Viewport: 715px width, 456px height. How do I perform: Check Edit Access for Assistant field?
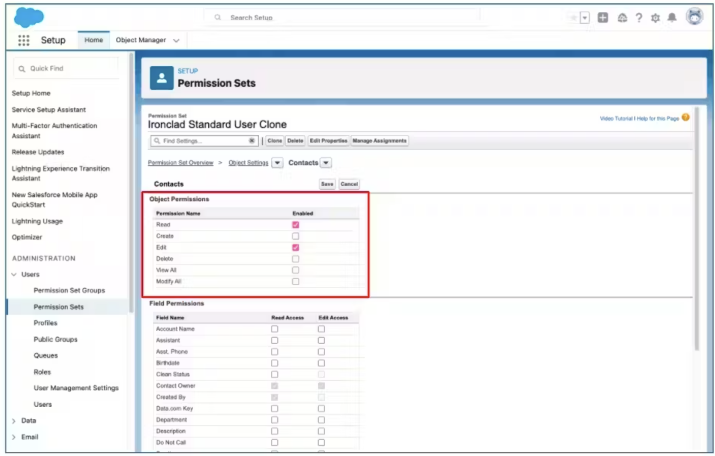[x=321, y=340]
